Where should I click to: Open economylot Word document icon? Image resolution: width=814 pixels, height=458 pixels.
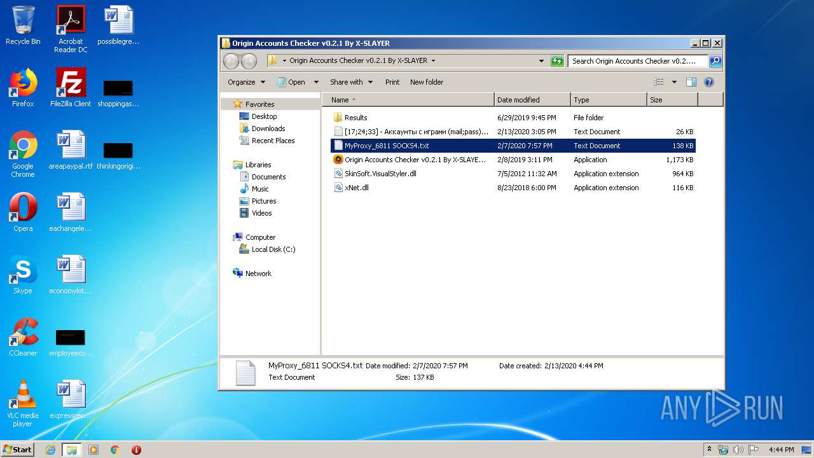point(71,275)
